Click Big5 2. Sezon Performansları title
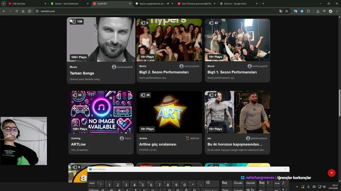 pyautogui.click(x=164, y=72)
